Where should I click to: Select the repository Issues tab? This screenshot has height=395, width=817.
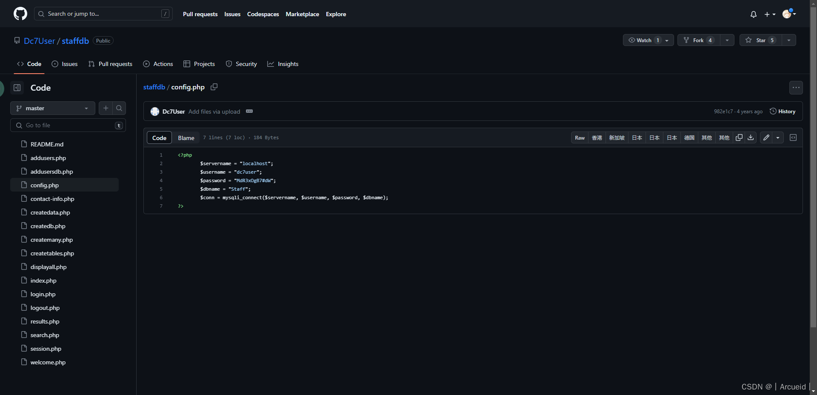coord(65,64)
